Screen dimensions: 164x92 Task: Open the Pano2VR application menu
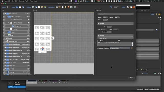(x=7, y=1)
